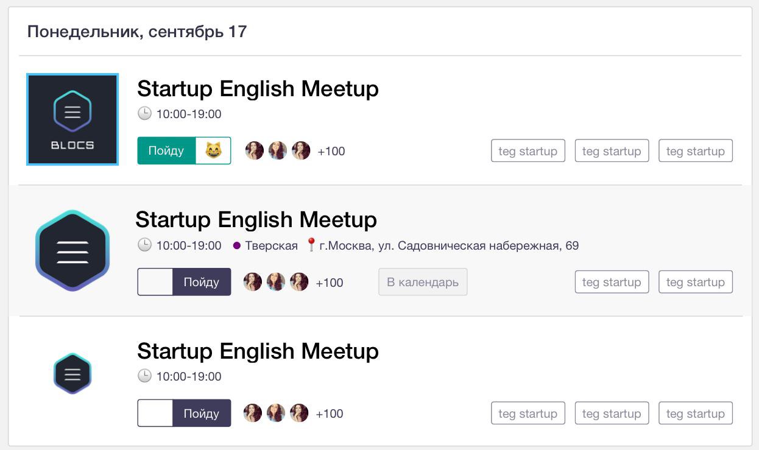Open the BLOCS square logo of first event
This screenshot has width=759, height=450.
[x=72, y=119]
